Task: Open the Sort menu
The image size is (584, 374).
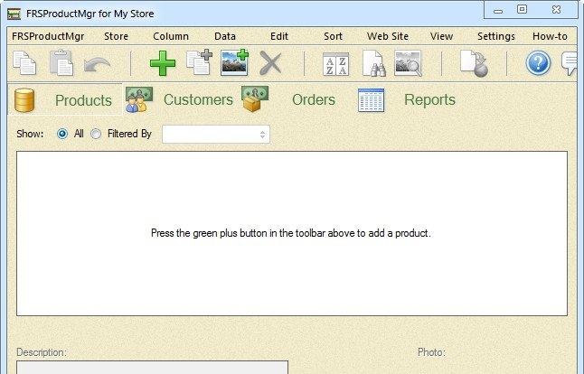Action: pos(333,36)
